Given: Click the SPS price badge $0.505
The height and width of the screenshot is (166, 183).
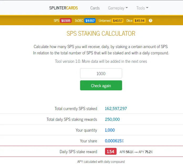Looking at the screenshot, I should 66,21.
